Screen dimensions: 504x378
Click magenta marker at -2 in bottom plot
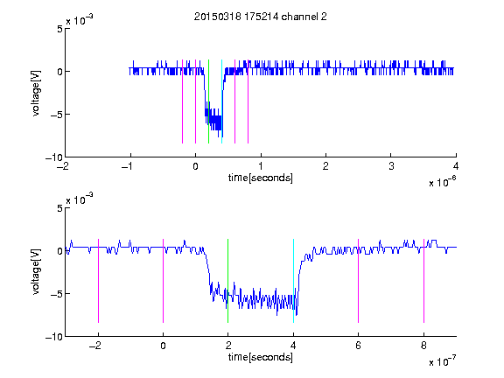[x=98, y=281]
